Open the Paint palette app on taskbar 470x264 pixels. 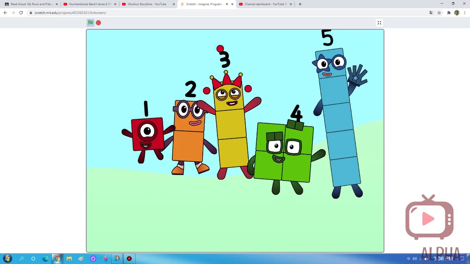point(81,258)
